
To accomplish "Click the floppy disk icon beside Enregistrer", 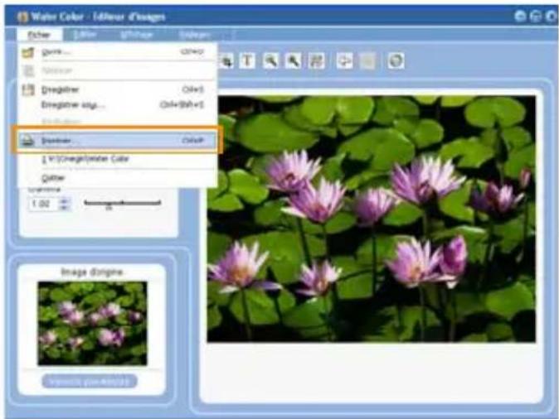I will coord(27,89).
